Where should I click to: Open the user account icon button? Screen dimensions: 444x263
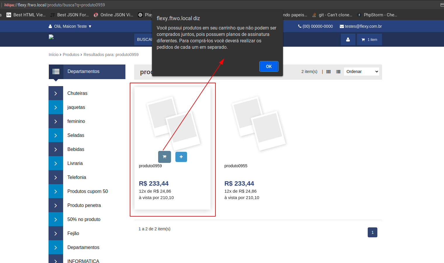348,39
